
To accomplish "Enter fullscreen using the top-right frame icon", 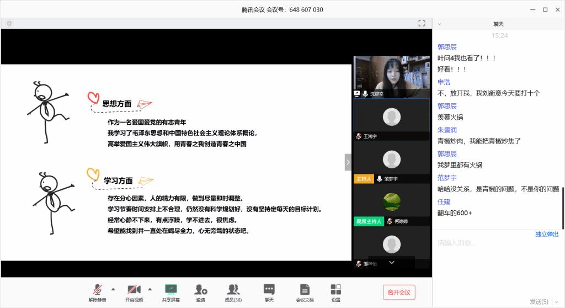I will [422, 23].
